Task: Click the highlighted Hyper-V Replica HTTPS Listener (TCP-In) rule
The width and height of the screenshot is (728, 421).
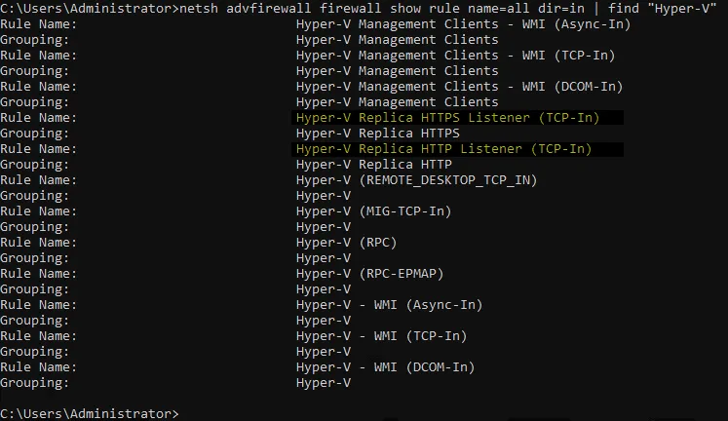Action: [446, 118]
